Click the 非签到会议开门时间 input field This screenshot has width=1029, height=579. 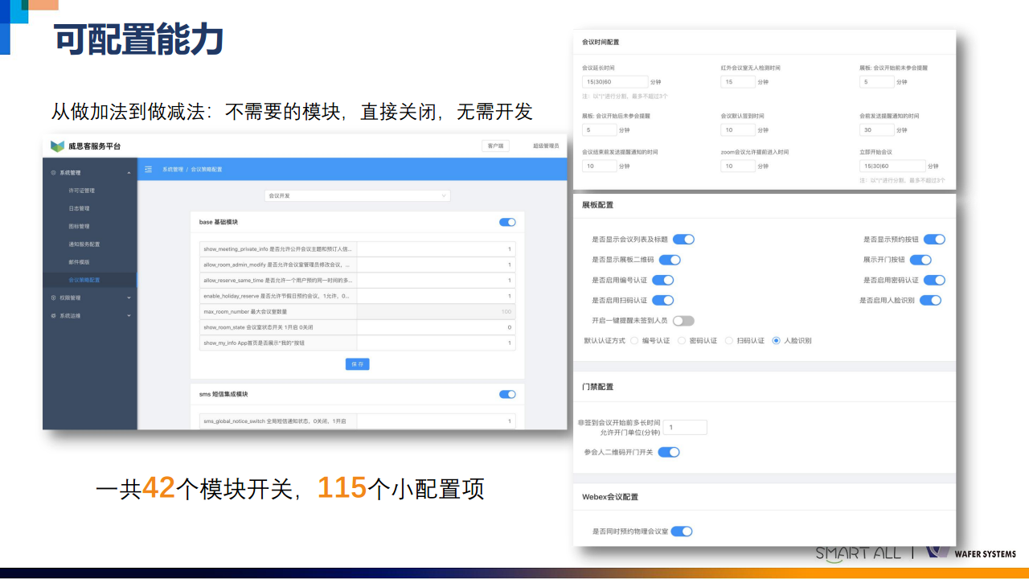685,428
